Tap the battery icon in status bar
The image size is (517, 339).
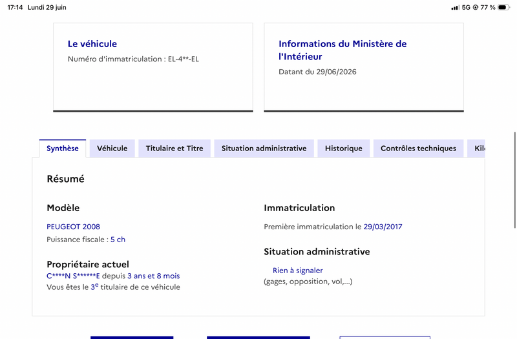click(x=503, y=7)
